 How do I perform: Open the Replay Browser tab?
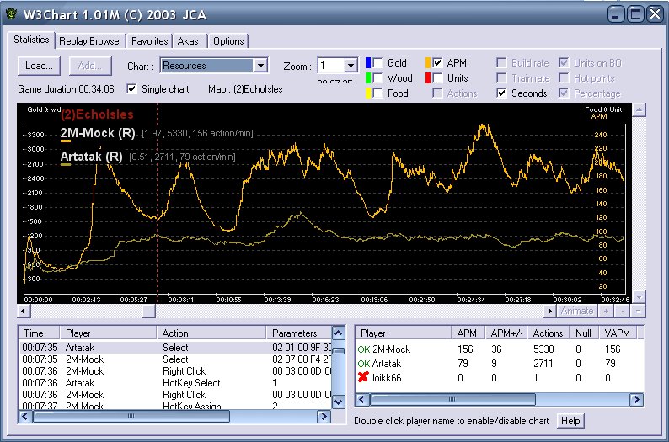[x=90, y=41]
